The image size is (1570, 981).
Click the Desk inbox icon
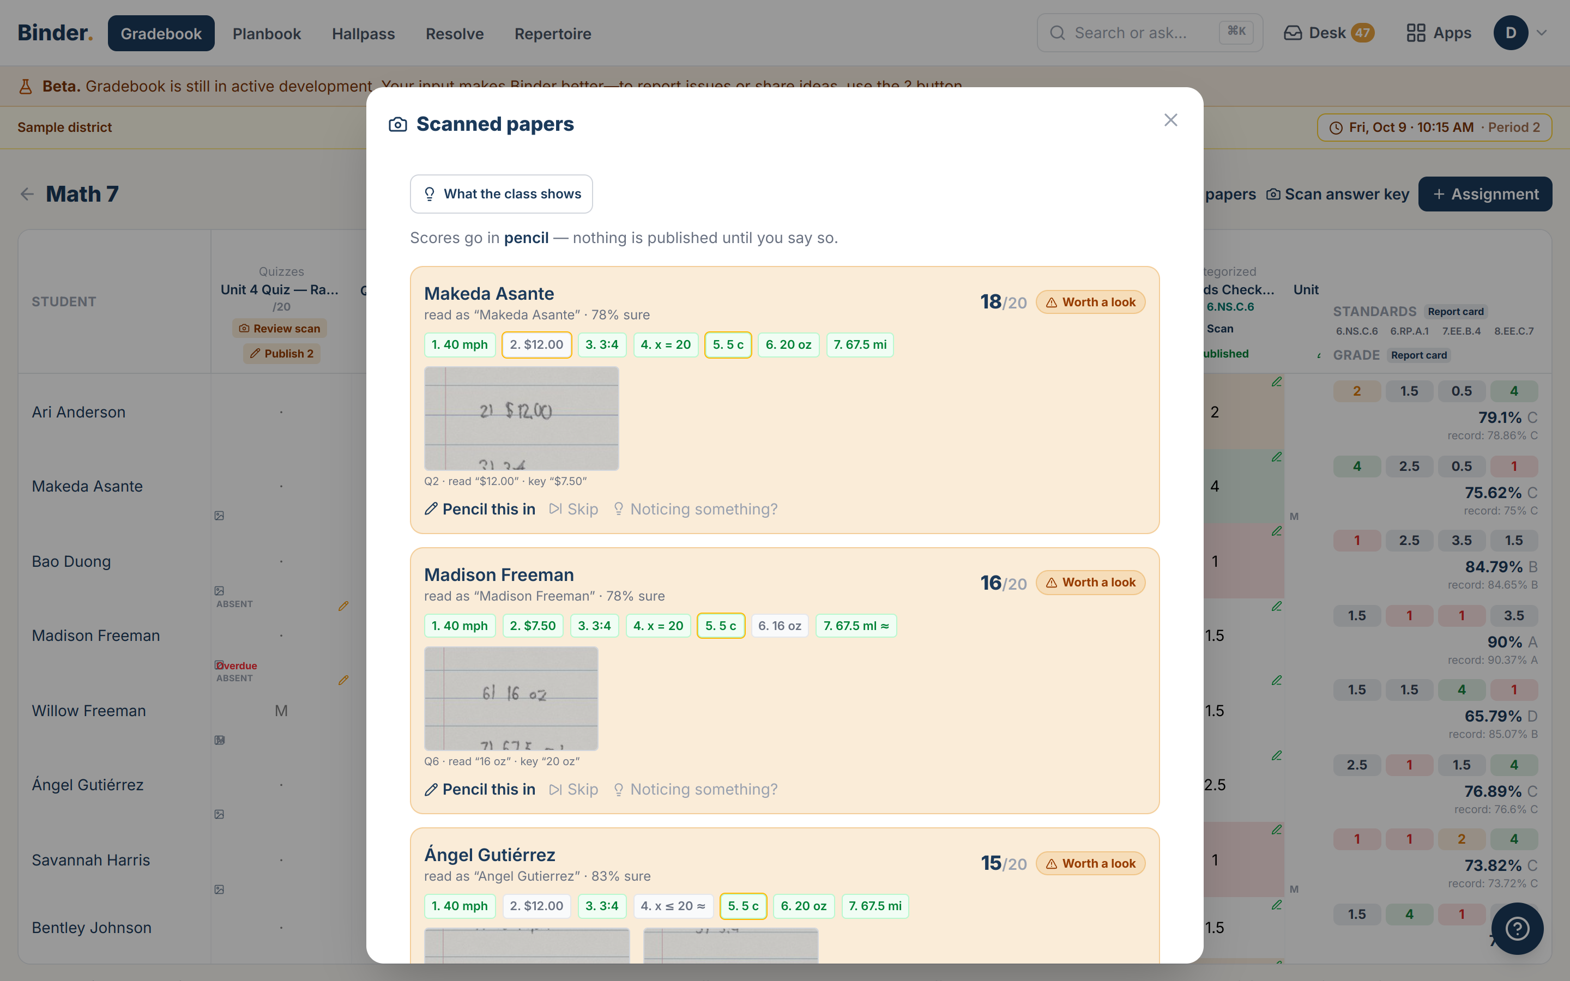coord(1293,33)
